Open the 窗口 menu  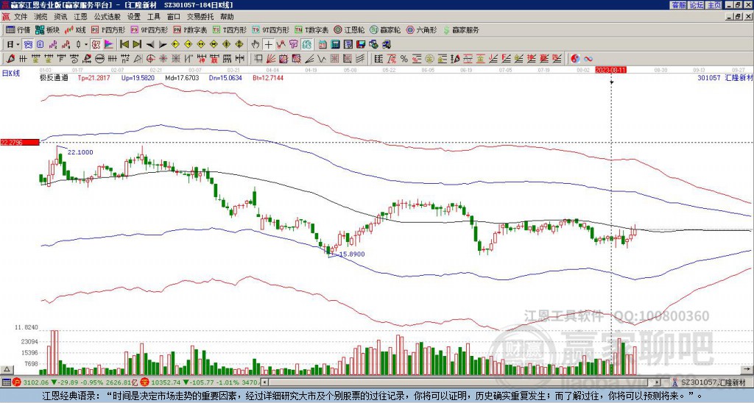pos(174,17)
